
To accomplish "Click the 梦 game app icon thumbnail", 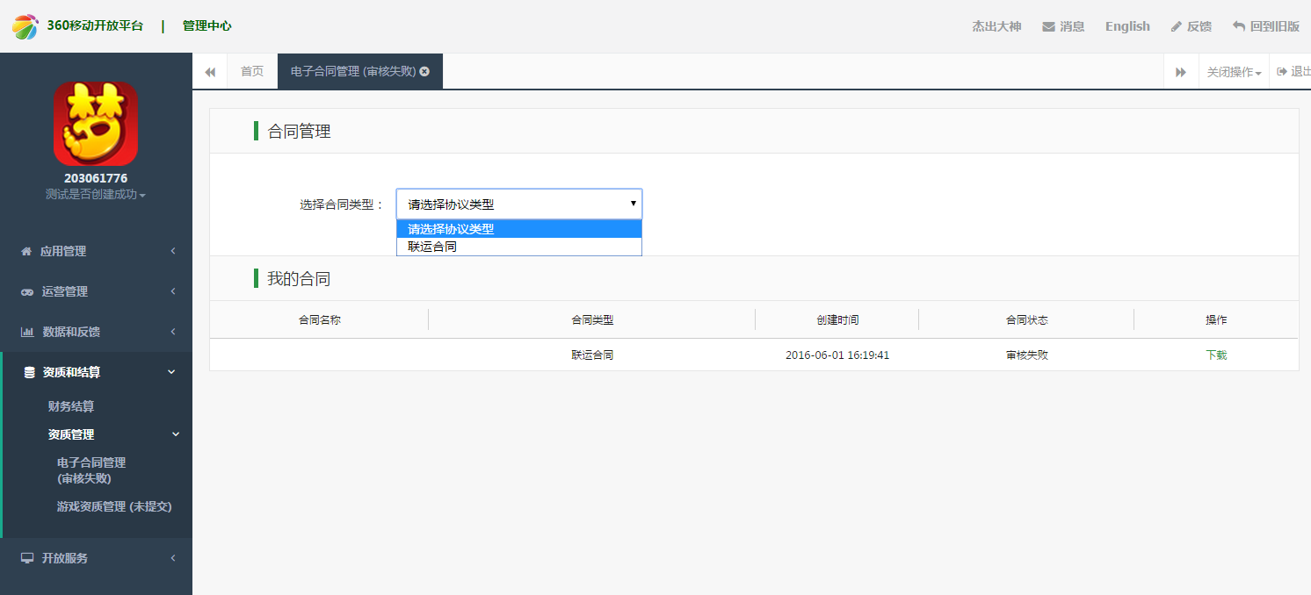I will pos(96,124).
